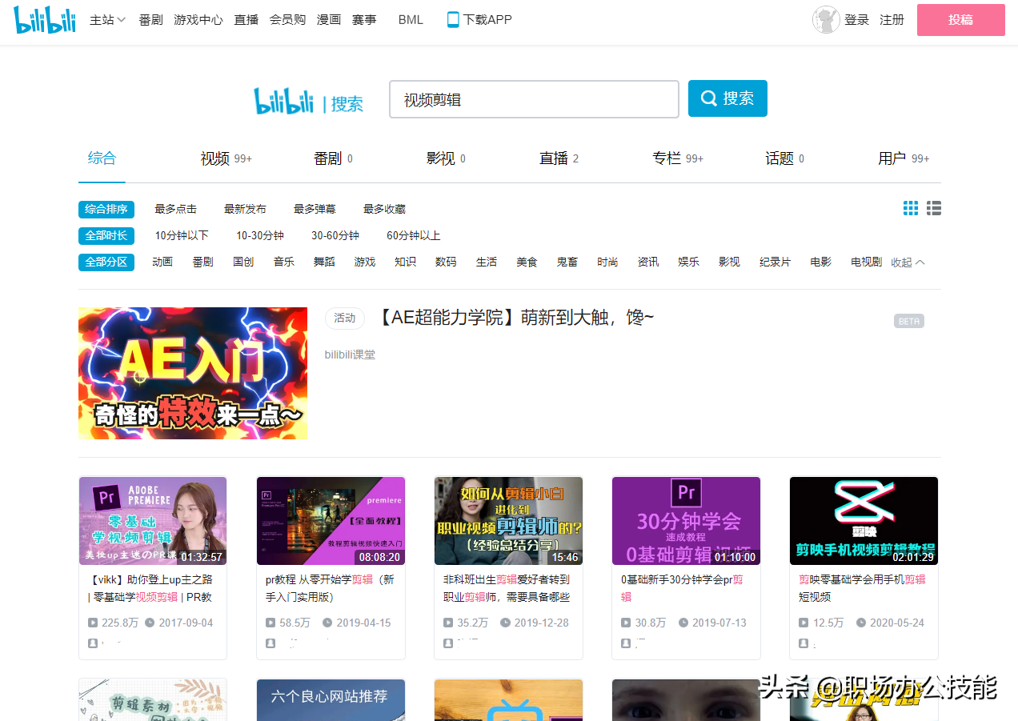1018x721 pixels.
Task: Click the search input containing 视频剪辑
Action: (x=534, y=99)
